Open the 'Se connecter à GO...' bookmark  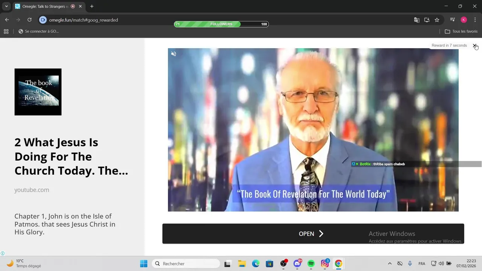[x=39, y=31]
